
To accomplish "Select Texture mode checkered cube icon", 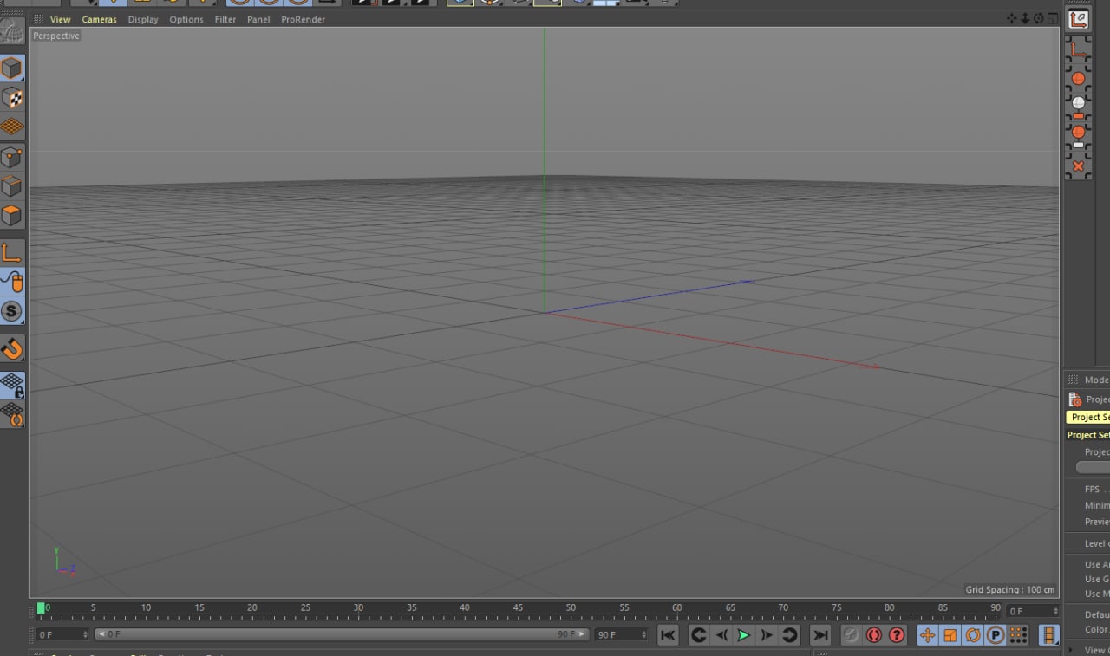I will coord(11,97).
